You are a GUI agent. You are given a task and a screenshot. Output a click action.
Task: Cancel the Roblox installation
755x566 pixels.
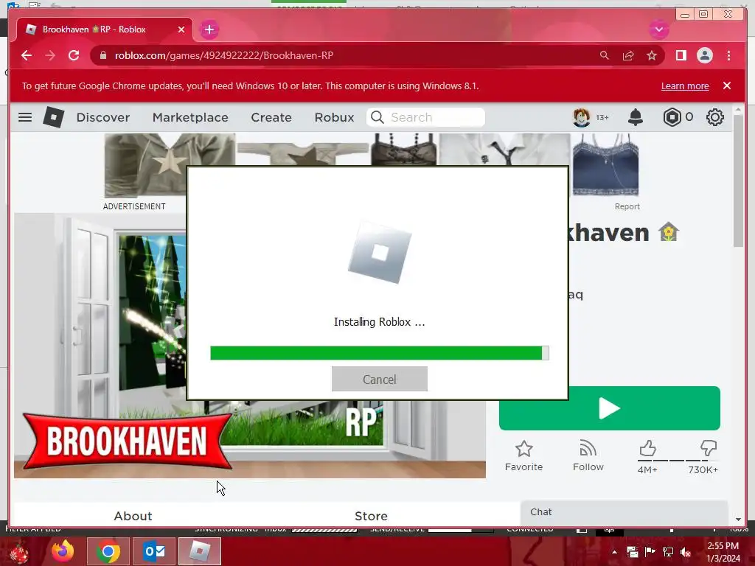[x=380, y=380]
